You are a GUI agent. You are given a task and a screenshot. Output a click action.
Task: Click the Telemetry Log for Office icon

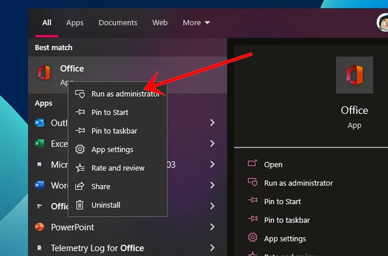[x=39, y=247]
